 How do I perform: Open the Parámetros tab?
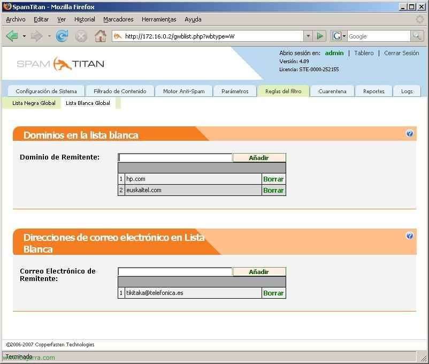(235, 91)
